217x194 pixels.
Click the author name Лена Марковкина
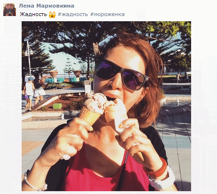[47, 6]
